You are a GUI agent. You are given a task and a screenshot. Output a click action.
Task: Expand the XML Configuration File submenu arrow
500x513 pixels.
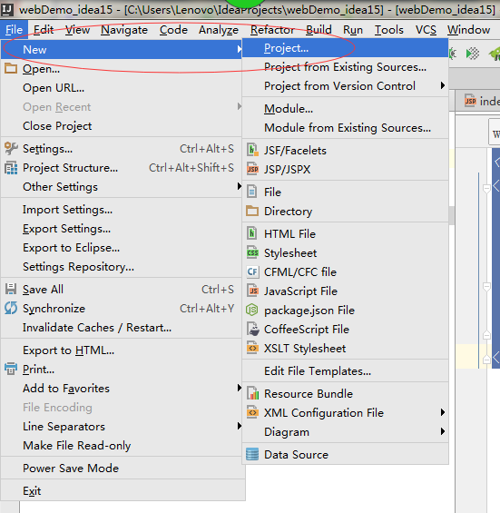tap(442, 412)
